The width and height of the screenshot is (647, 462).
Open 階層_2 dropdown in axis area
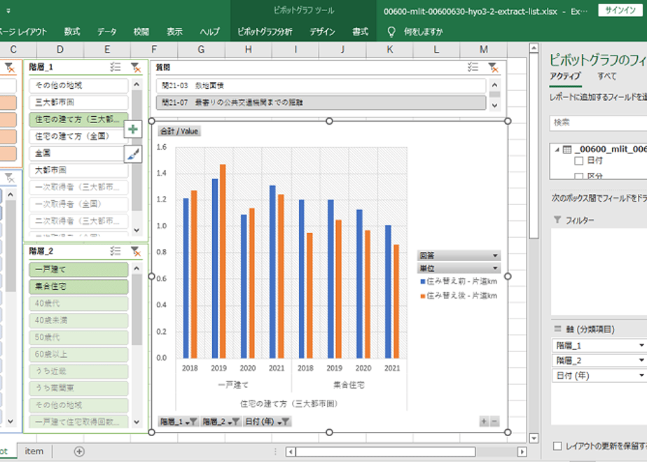tap(641, 360)
